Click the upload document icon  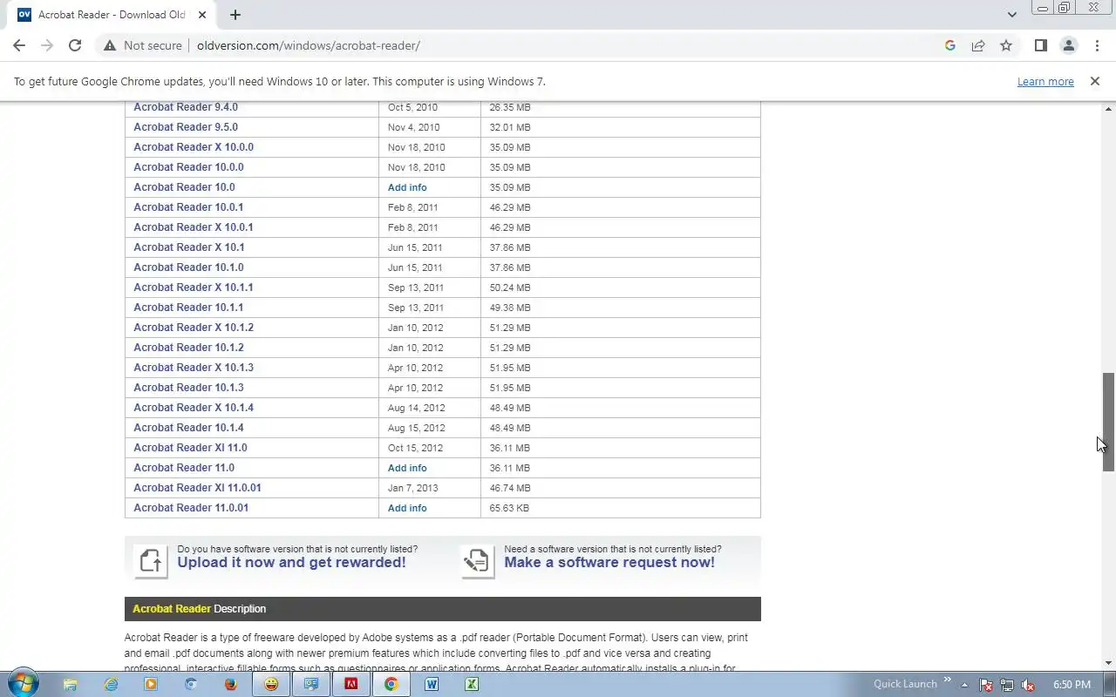[x=151, y=561]
